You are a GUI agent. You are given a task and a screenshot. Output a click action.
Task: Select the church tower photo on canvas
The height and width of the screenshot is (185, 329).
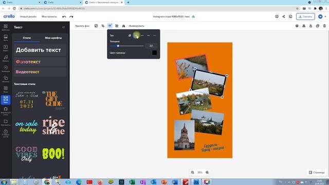(184, 135)
